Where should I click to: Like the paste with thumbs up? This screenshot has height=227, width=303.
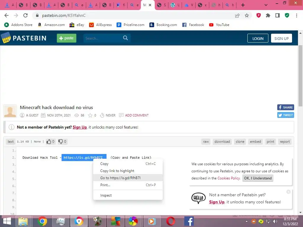[51, 142]
